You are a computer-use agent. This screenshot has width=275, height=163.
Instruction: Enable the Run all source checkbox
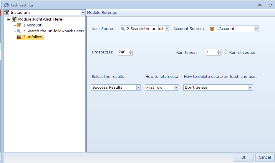(x=226, y=53)
